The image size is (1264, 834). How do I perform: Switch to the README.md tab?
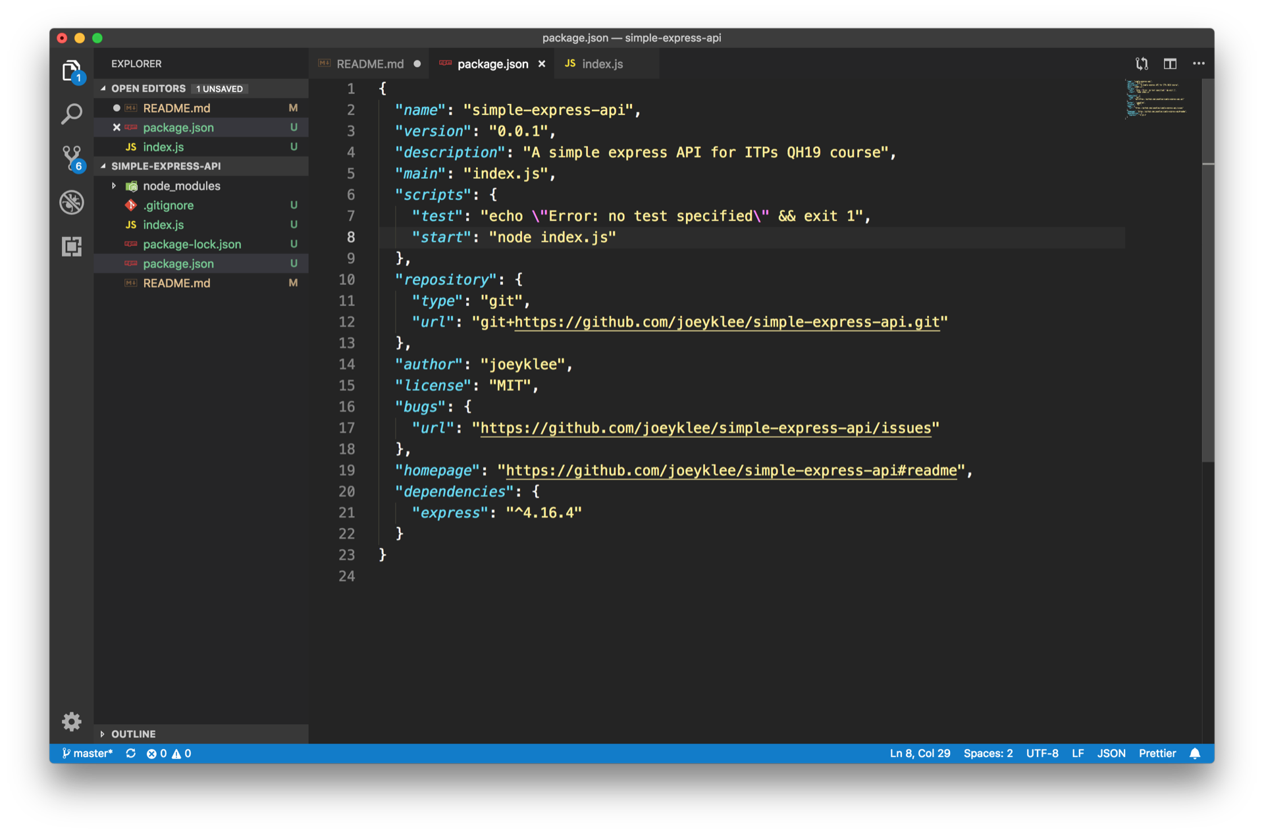click(369, 64)
